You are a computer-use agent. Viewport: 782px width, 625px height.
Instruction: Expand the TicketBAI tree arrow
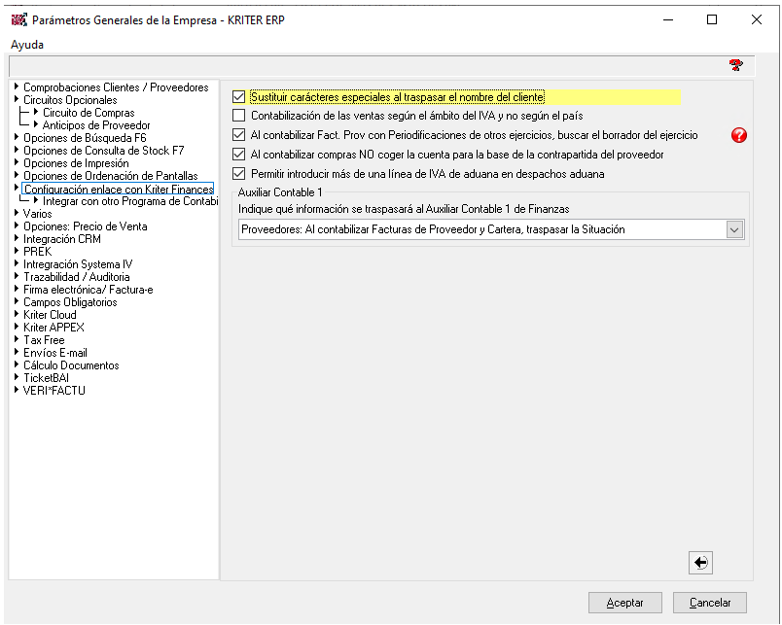(17, 377)
